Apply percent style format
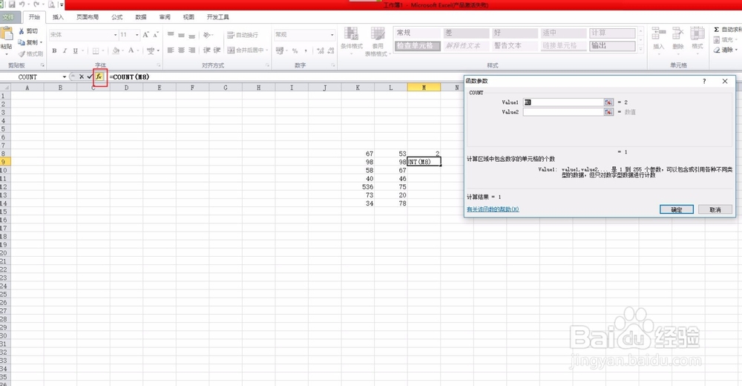 click(x=295, y=50)
